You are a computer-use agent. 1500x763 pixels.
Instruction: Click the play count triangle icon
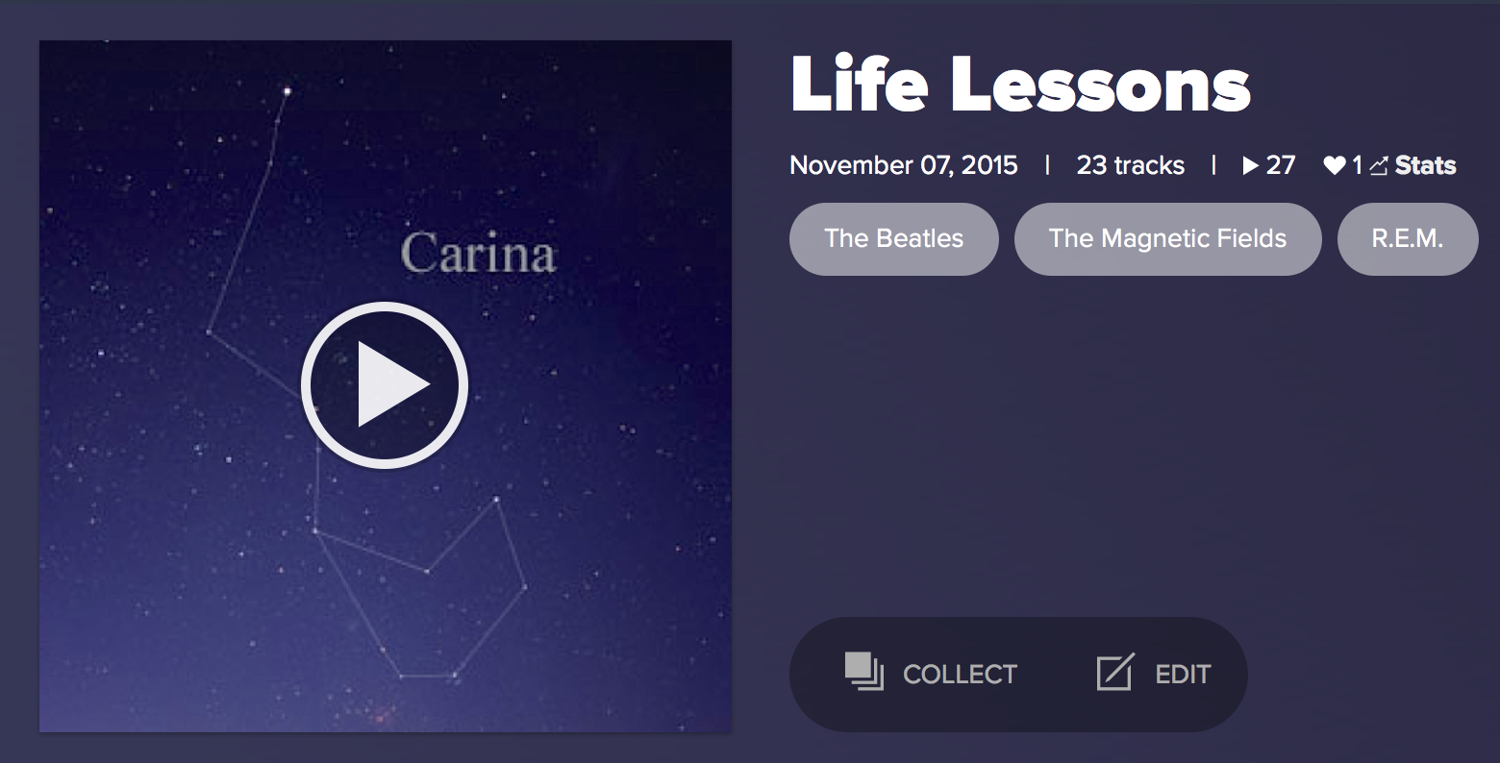tap(1250, 166)
